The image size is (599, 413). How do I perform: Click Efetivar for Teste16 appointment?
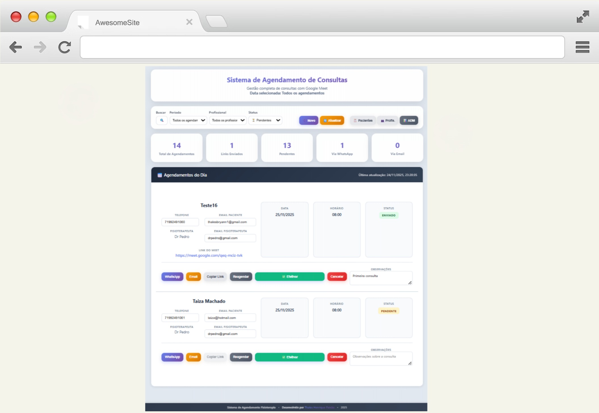tap(289, 277)
